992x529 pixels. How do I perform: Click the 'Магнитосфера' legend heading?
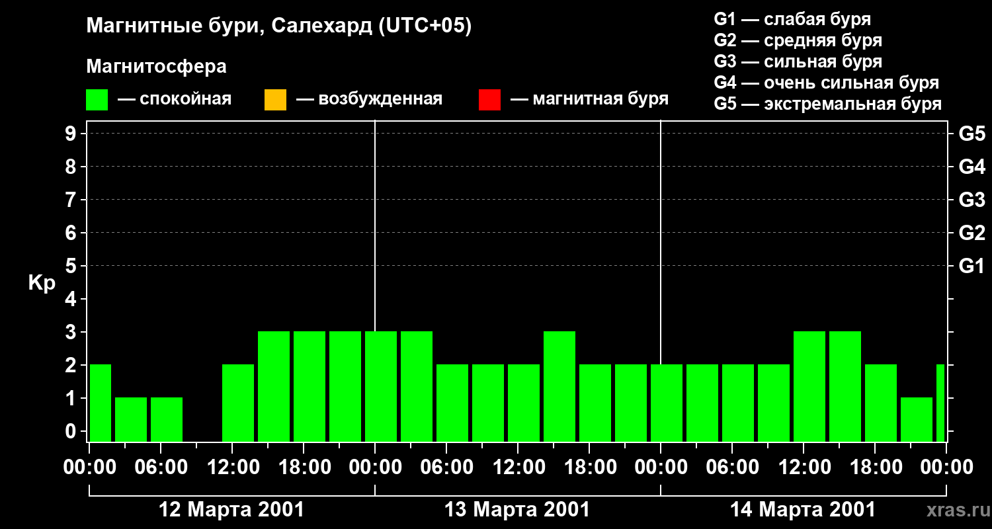tap(156, 67)
